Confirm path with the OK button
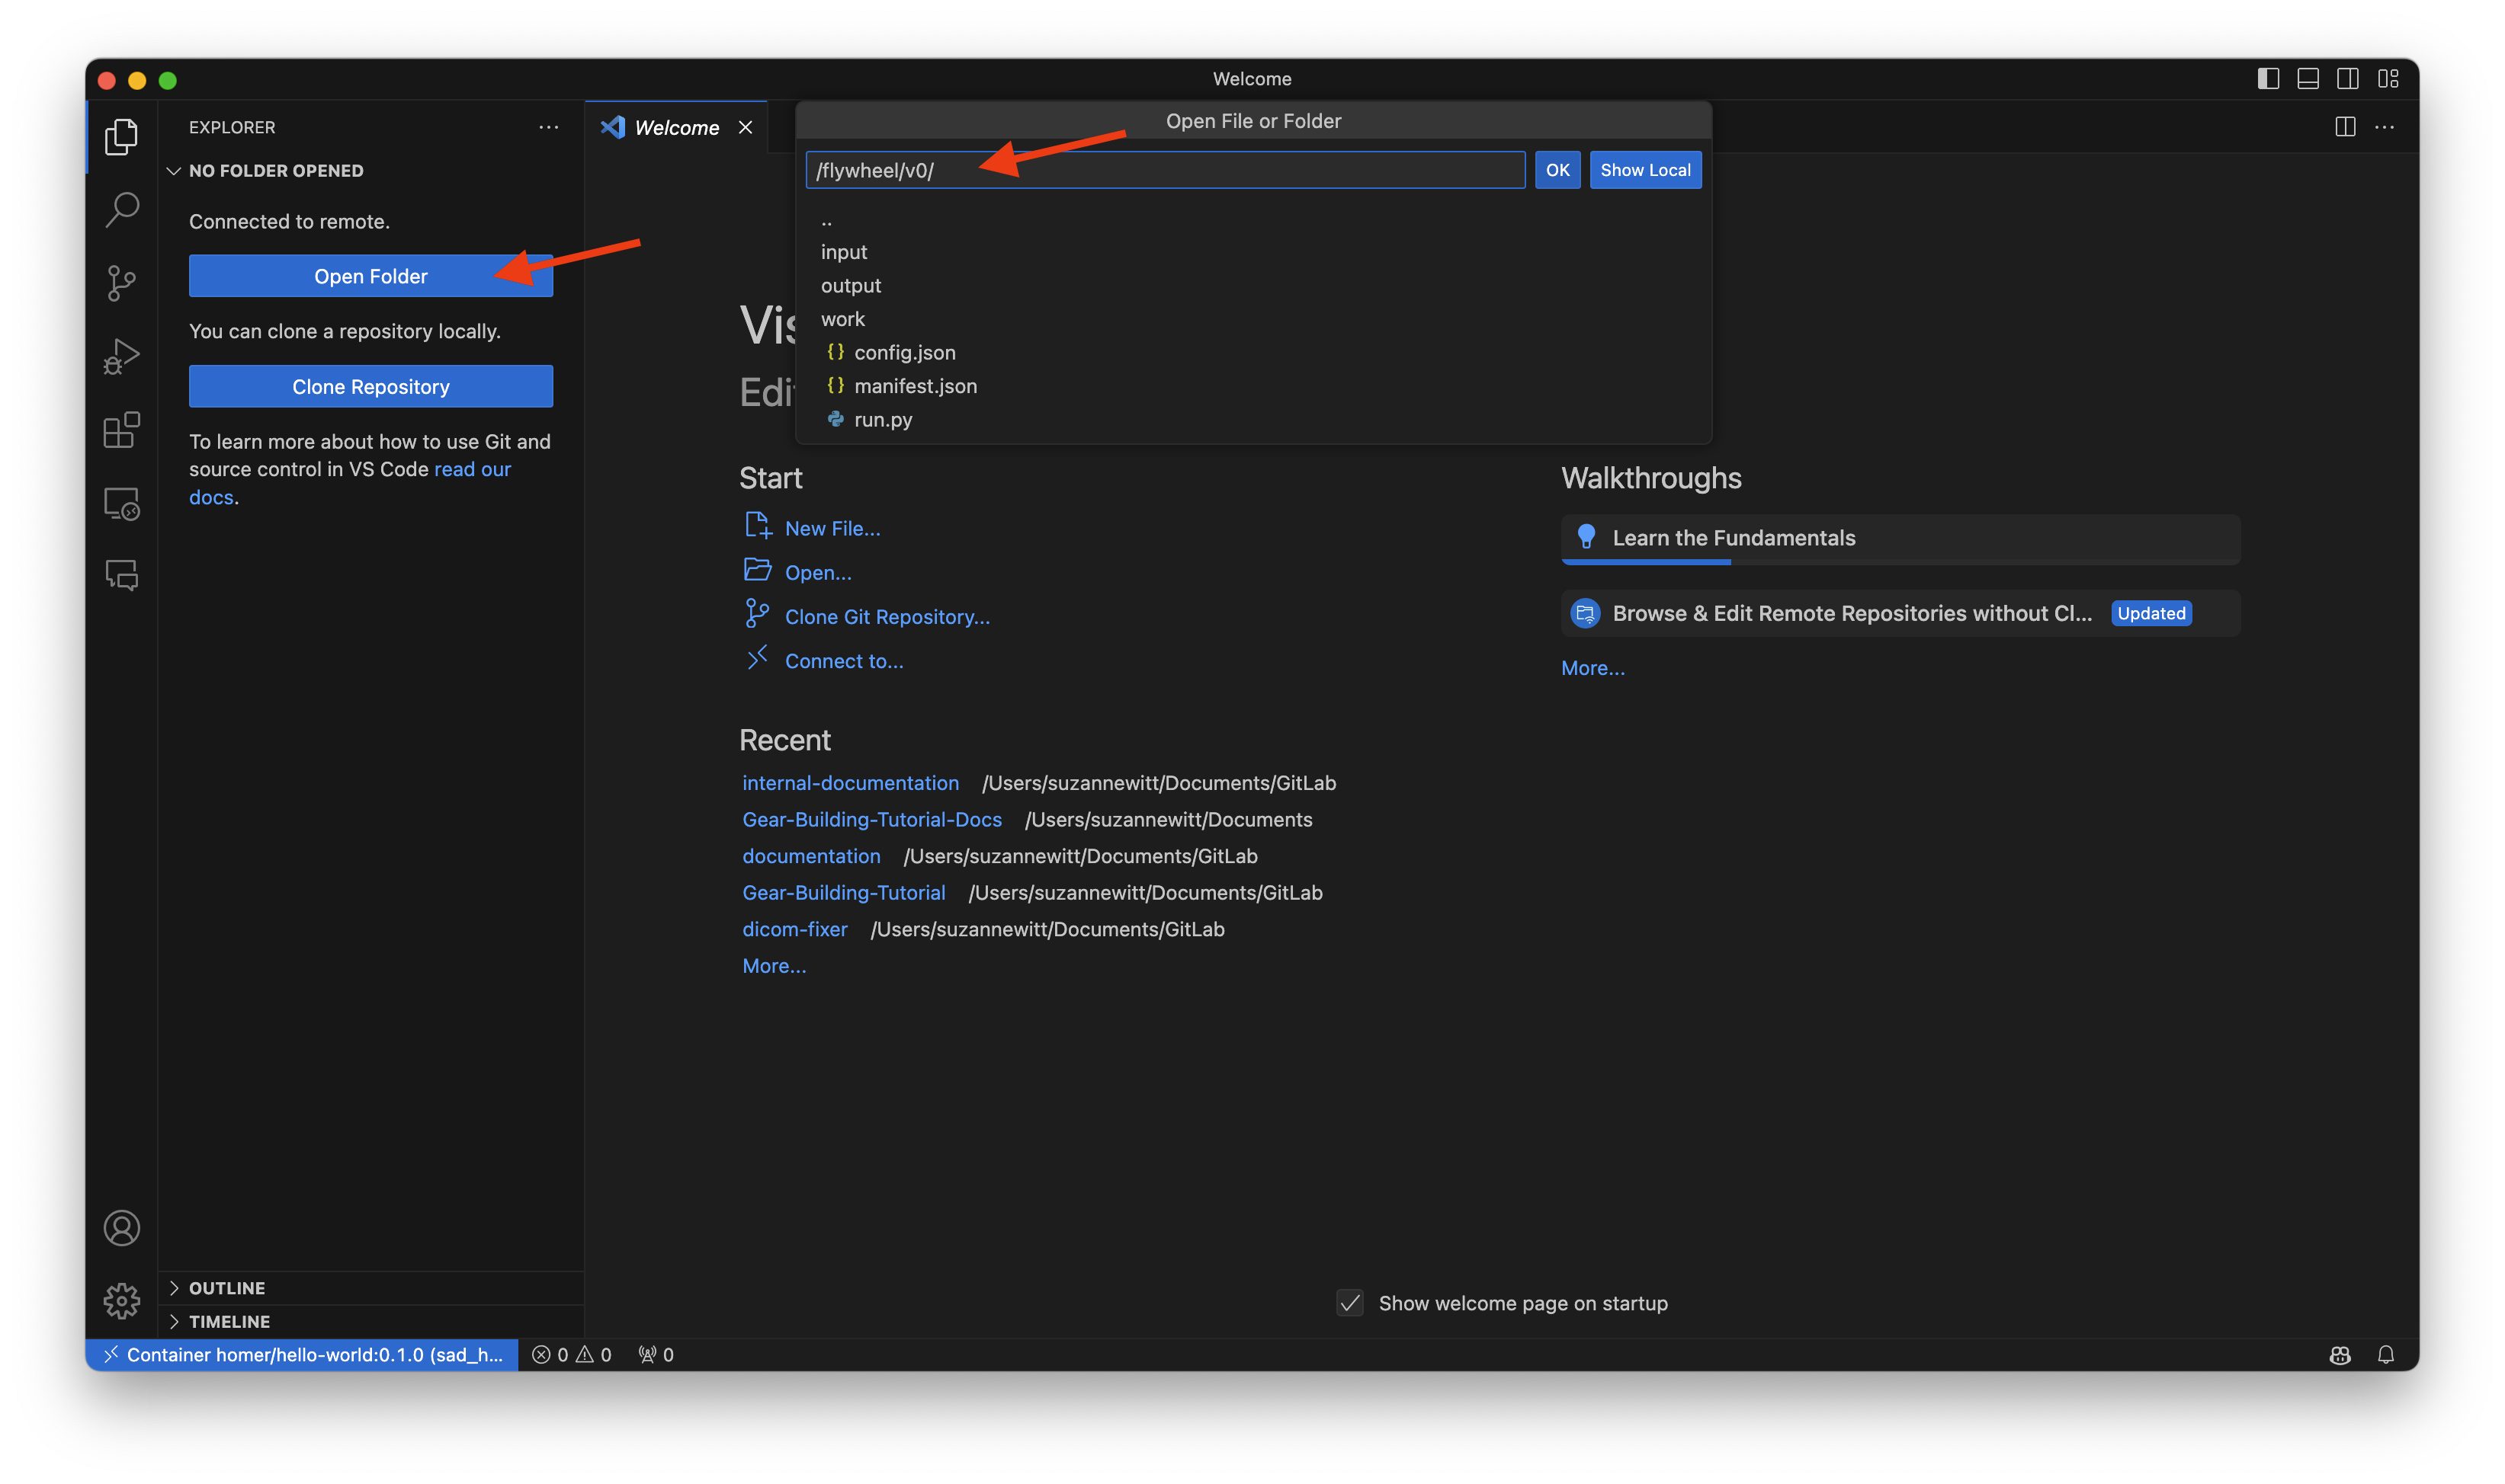 pyautogui.click(x=1557, y=170)
